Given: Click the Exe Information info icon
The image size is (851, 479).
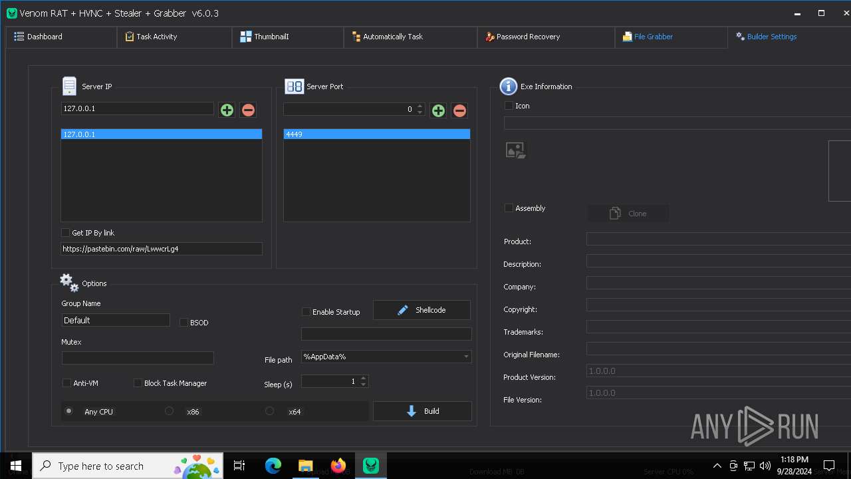Looking at the screenshot, I should click(508, 86).
